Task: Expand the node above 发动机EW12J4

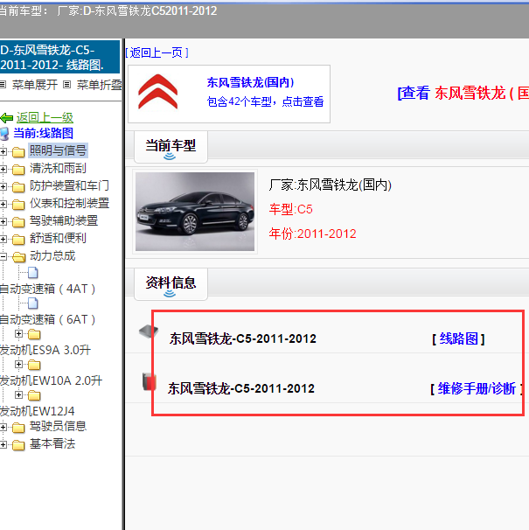Action: tap(19, 394)
